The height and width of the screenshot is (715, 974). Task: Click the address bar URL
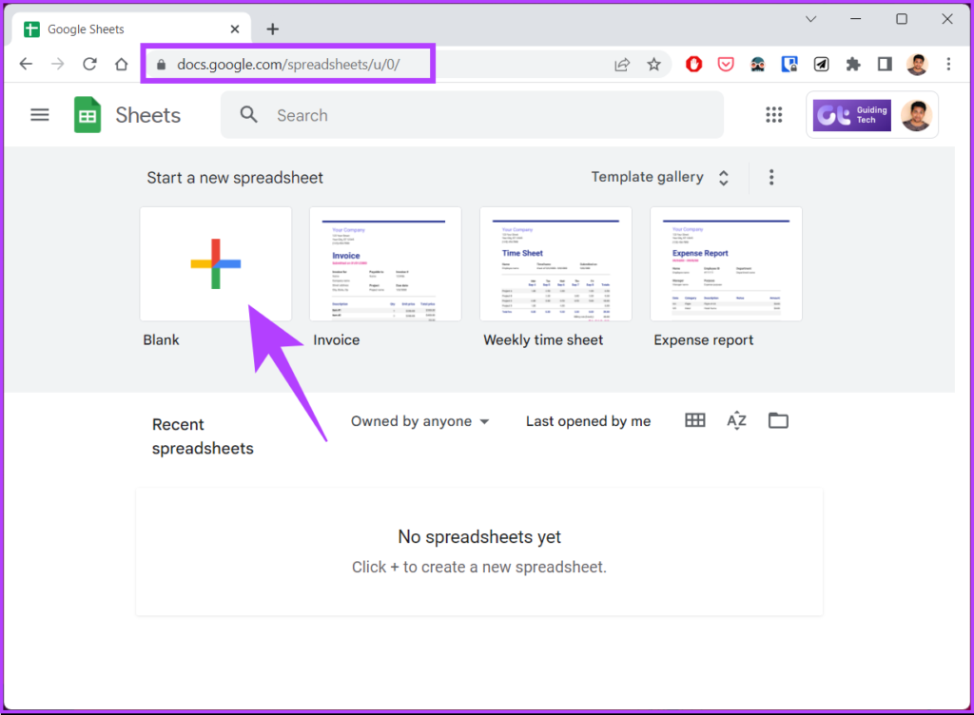(x=288, y=65)
